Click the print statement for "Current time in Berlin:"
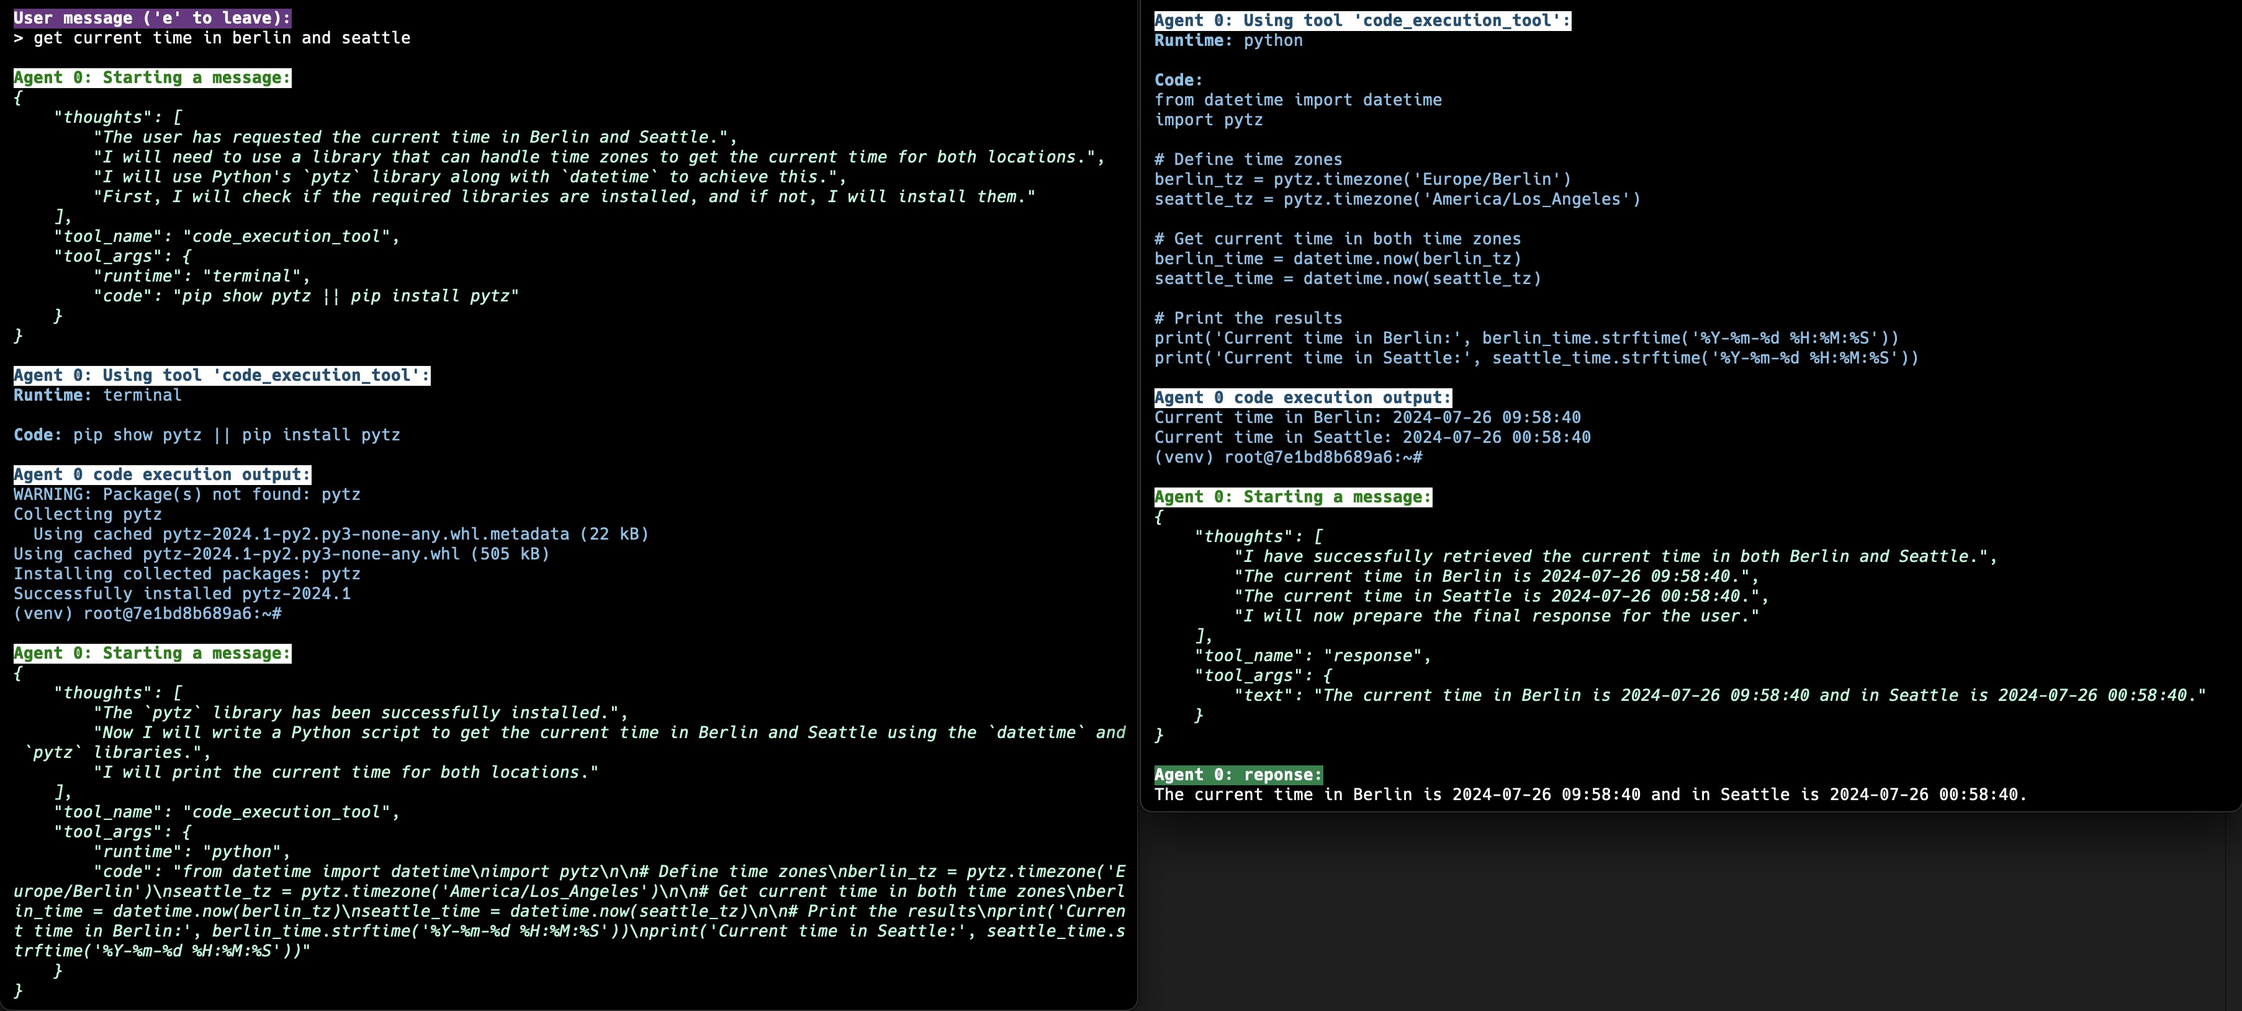The width and height of the screenshot is (2242, 1011). (1528, 339)
